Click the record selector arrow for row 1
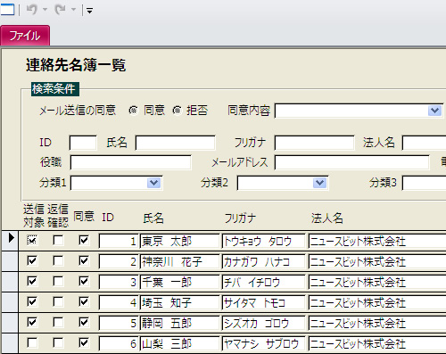The image size is (446, 354). [x=10, y=240]
